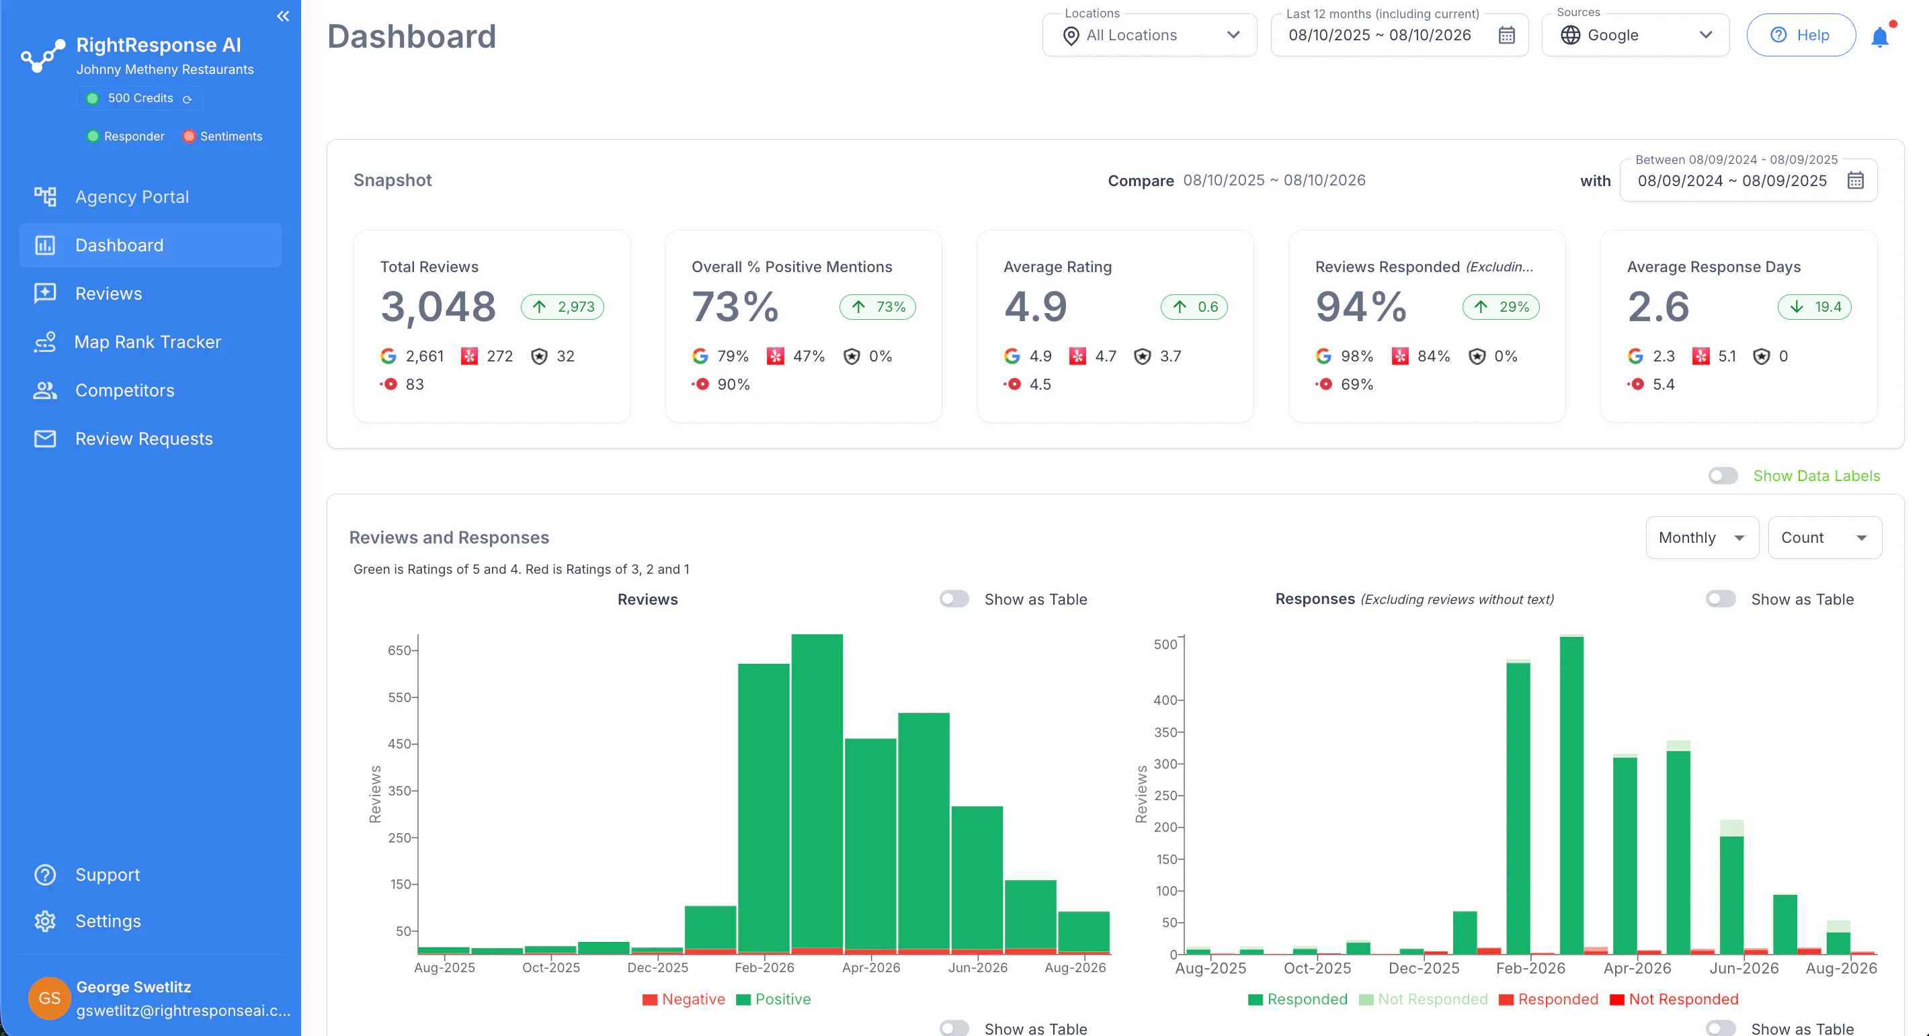The width and height of the screenshot is (1929, 1036).
Task: Click the Negative legend red swatch
Action: click(649, 999)
